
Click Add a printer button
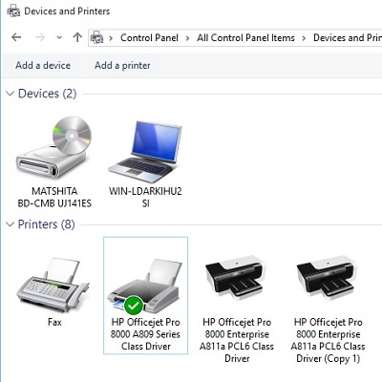122,65
